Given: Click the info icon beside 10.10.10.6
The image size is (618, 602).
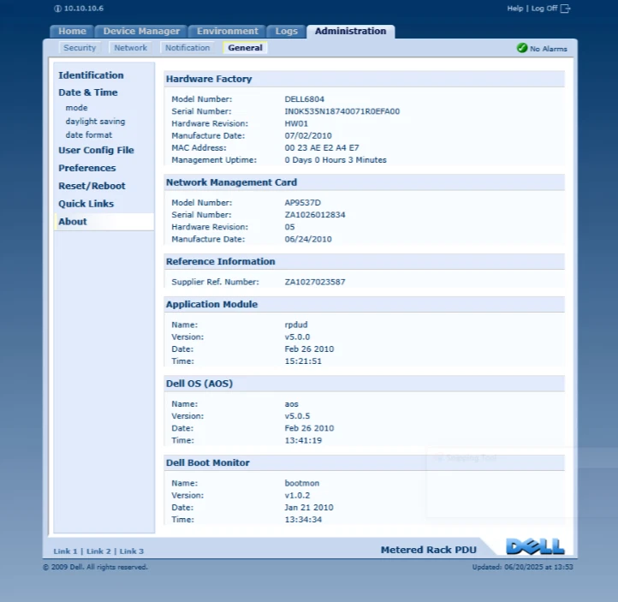Looking at the screenshot, I should click(x=57, y=9).
